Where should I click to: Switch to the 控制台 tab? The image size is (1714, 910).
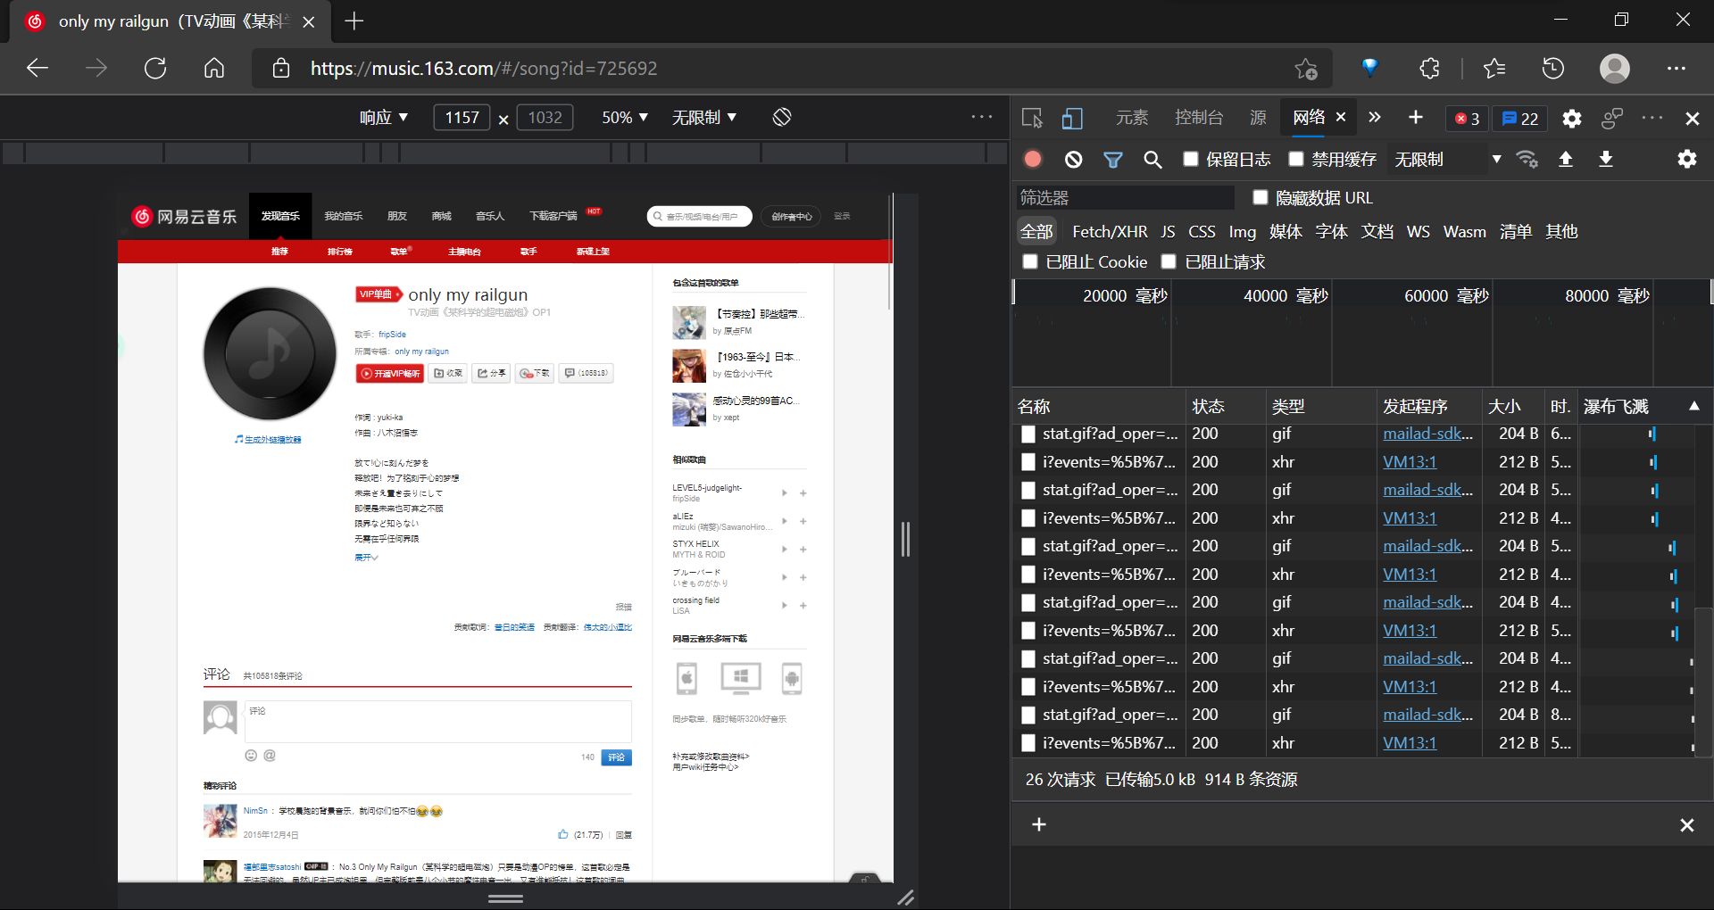click(x=1199, y=118)
